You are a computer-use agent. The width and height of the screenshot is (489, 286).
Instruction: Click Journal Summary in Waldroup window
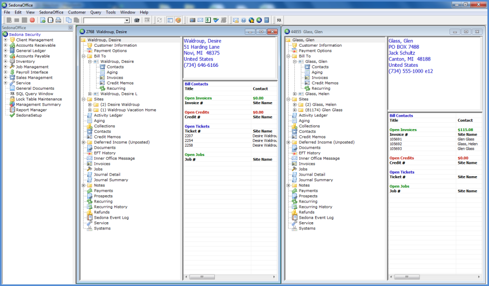(111, 180)
